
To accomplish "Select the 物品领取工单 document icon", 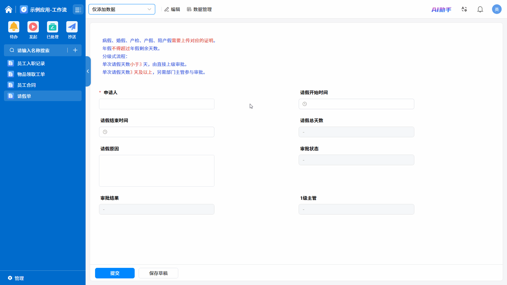I will (11, 74).
